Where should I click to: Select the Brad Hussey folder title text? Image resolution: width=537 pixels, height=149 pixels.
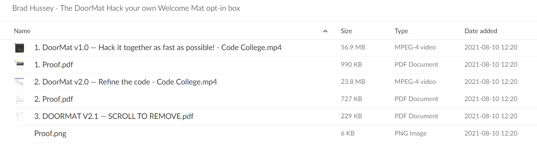(x=126, y=8)
